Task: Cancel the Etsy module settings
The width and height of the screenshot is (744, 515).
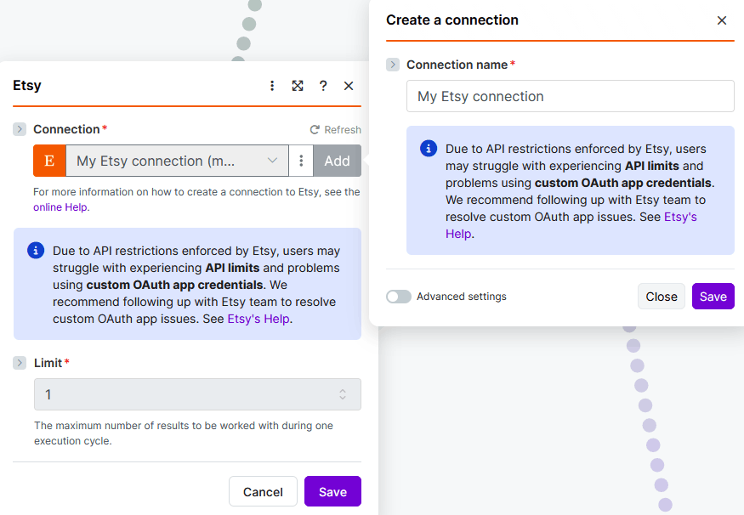Action: click(x=263, y=492)
